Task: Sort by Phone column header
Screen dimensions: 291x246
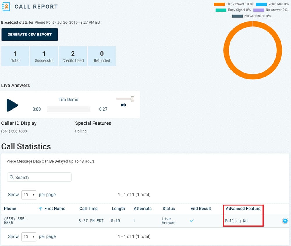Action: coord(10,209)
